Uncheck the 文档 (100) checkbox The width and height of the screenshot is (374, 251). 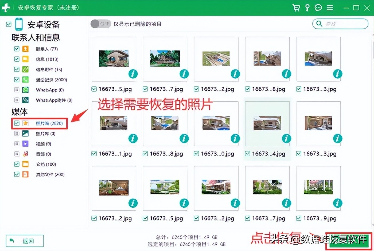pos(17,164)
